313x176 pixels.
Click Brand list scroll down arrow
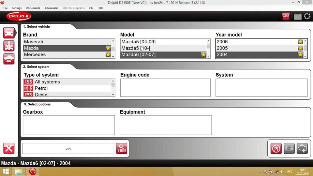(x=113, y=56)
